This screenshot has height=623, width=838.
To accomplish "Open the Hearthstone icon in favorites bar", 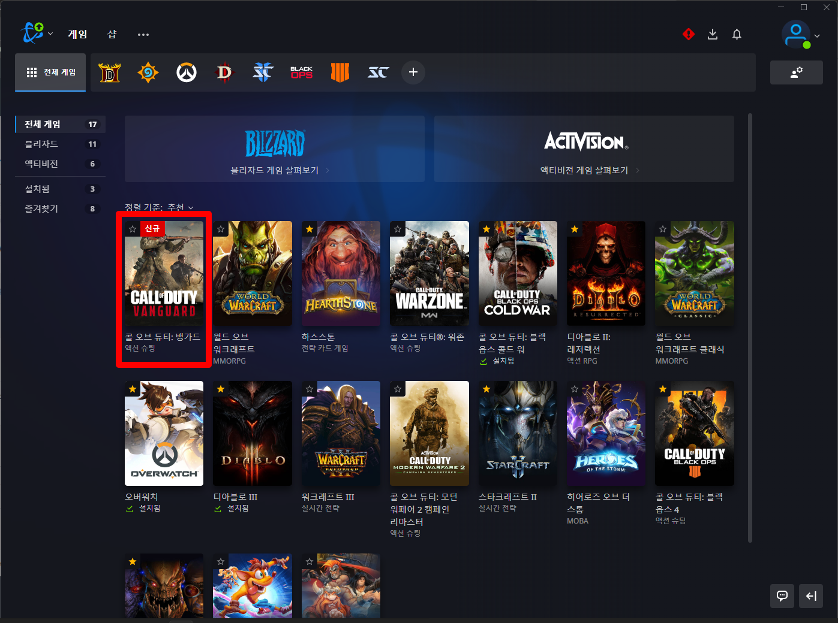I will [148, 72].
